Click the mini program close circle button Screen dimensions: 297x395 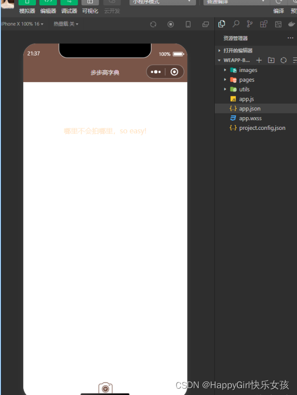point(174,72)
